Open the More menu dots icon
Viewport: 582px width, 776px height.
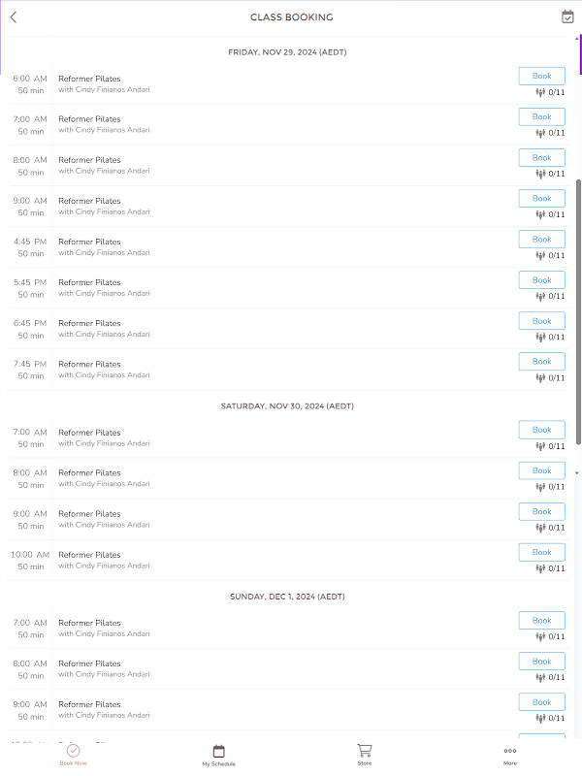coord(509,751)
